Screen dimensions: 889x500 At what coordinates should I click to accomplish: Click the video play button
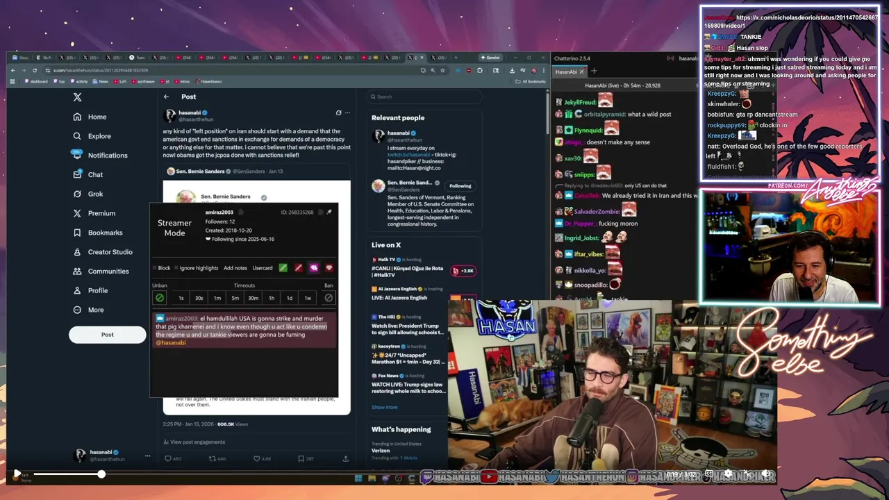17,474
